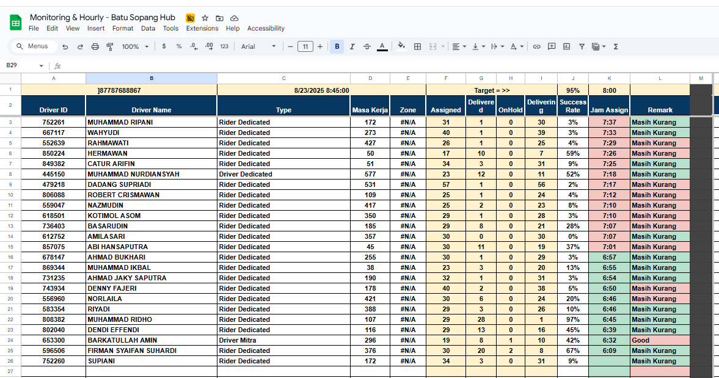Open the horizontal align dropdown

click(459, 46)
